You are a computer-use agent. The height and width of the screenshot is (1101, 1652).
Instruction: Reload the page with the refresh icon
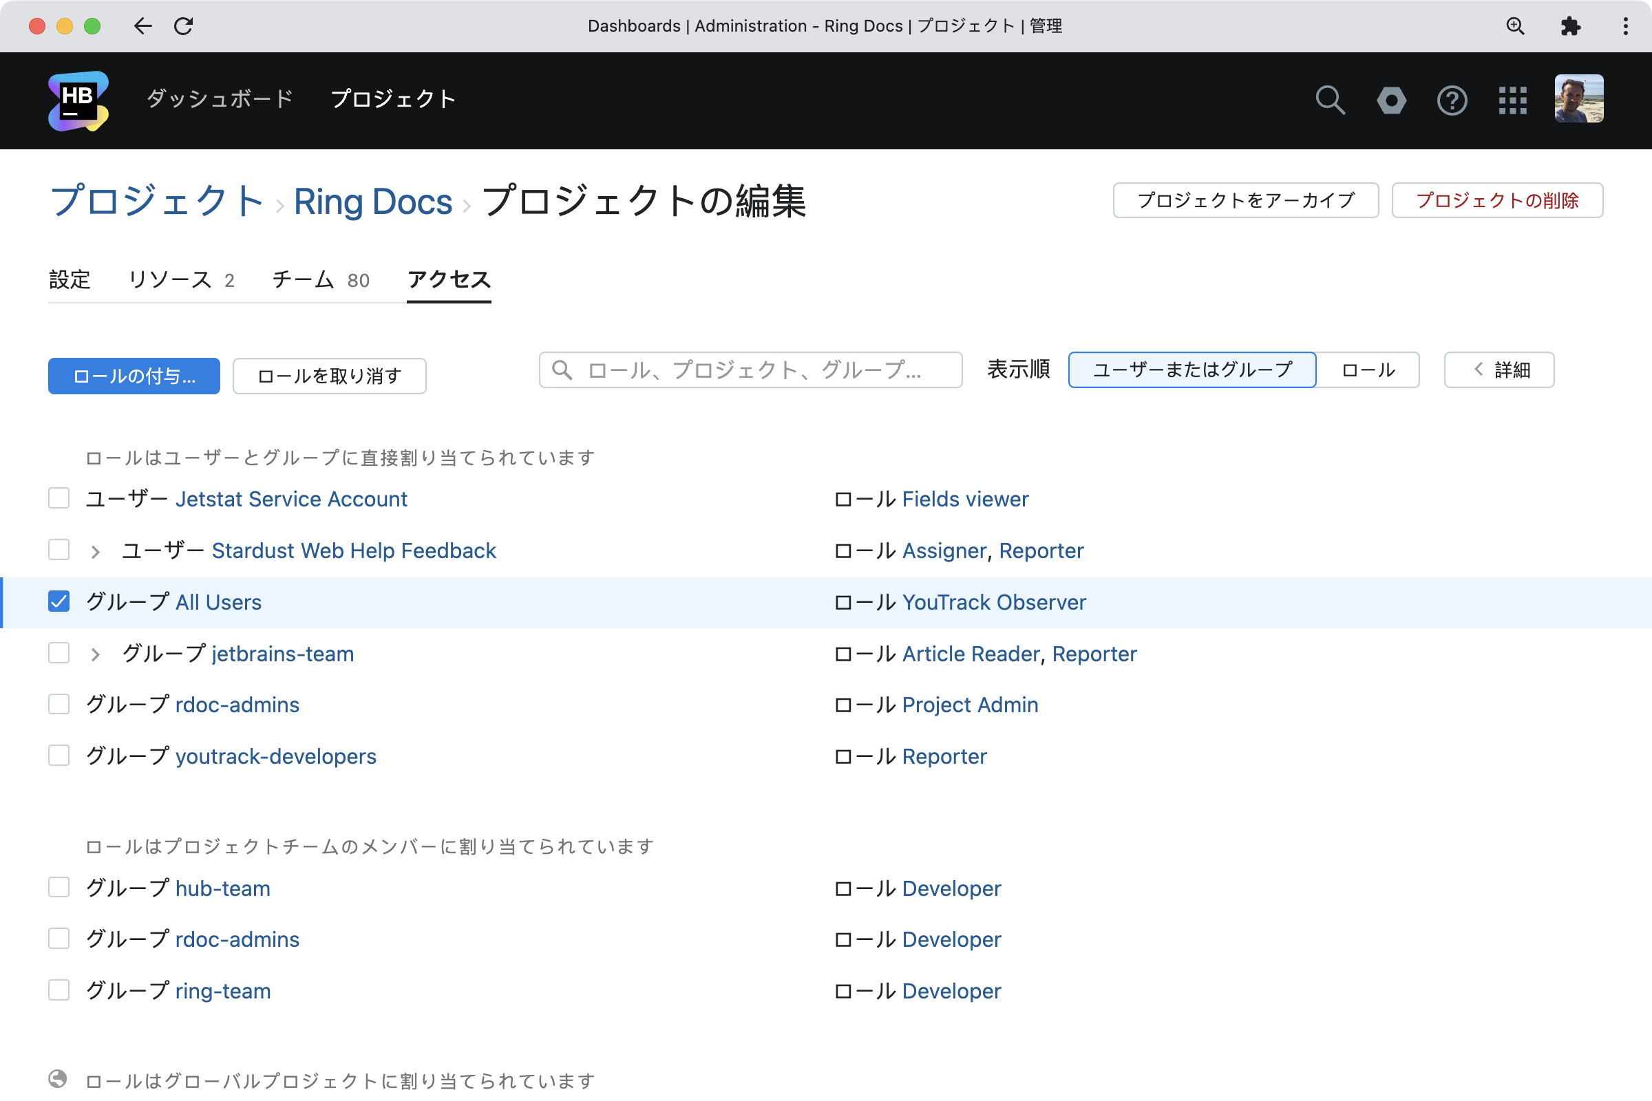coord(184,26)
